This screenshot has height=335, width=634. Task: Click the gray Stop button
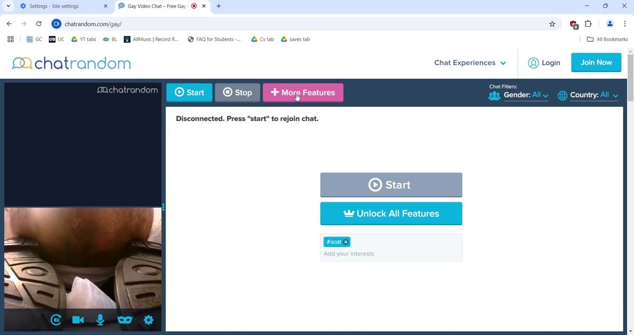coord(237,93)
